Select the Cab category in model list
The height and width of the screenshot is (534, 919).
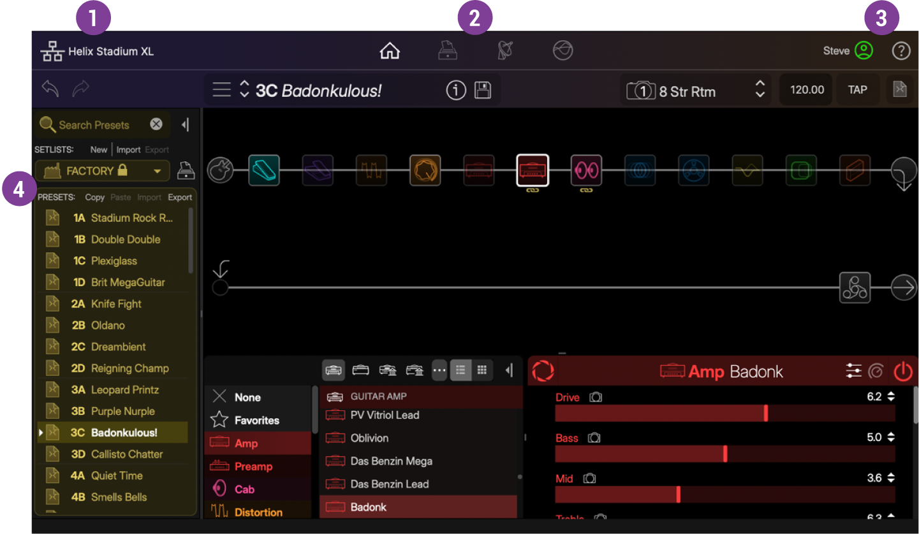244,489
